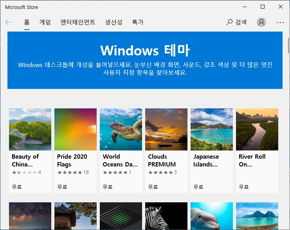This screenshot has width=290, height=230.
Task: Click 무료 price under Japanese Islands
Action: 198,187
